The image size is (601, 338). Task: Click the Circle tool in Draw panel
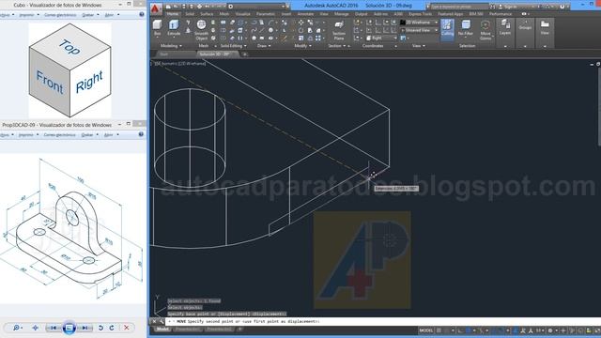tap(271, 30)
